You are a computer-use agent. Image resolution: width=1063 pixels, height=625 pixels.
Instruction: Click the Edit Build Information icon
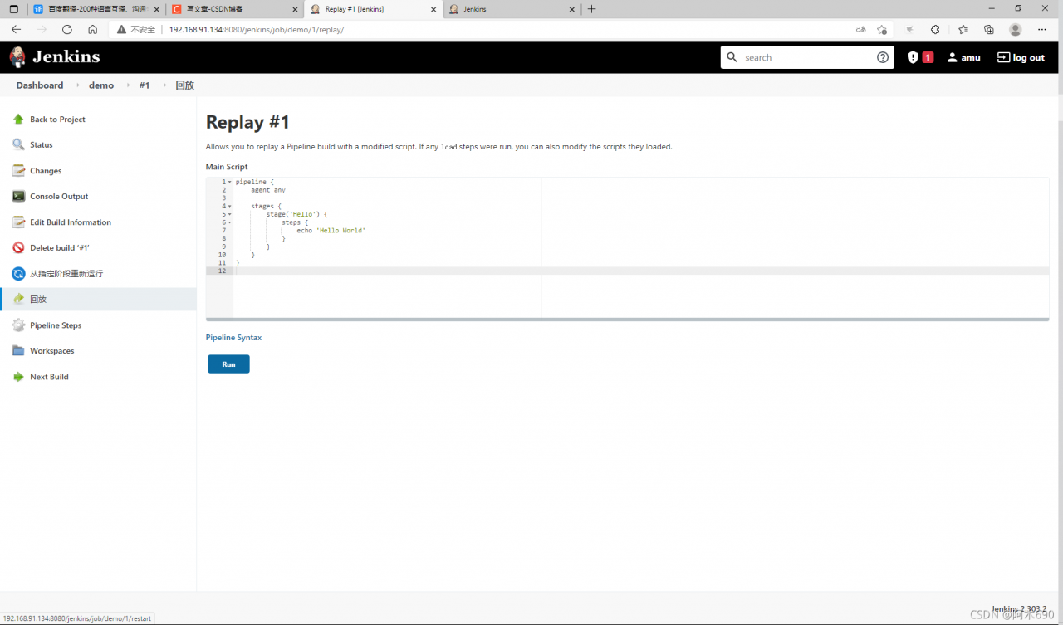point(18,222)
